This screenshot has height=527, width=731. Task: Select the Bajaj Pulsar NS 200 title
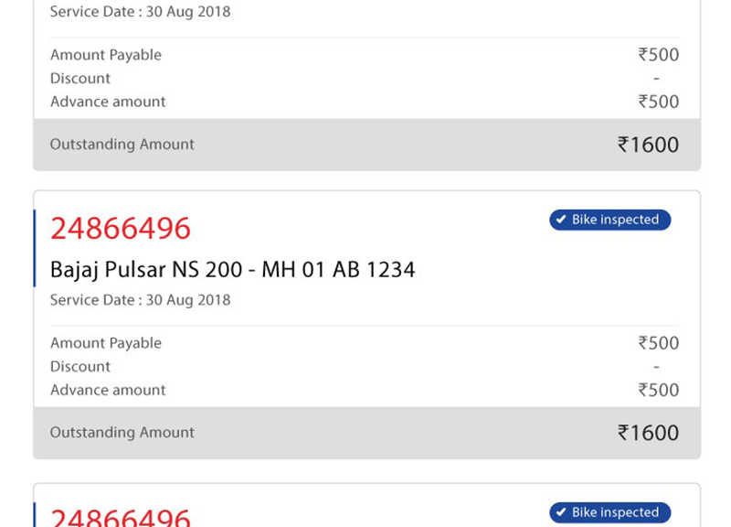coord(232,270)
